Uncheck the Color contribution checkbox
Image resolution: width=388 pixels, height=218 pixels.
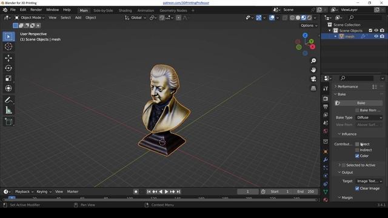(x=357, y=156)
